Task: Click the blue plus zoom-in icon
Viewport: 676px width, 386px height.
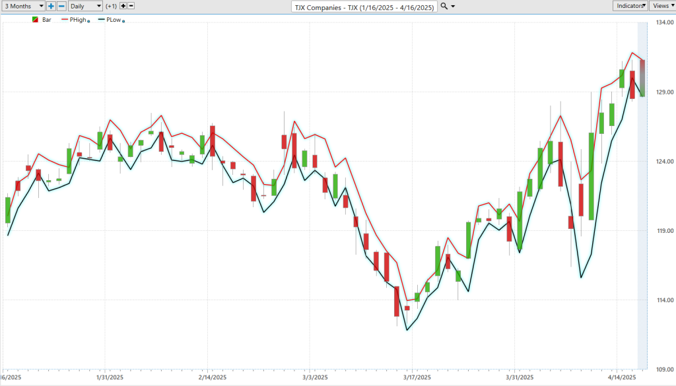Action: tap(51, 6)
